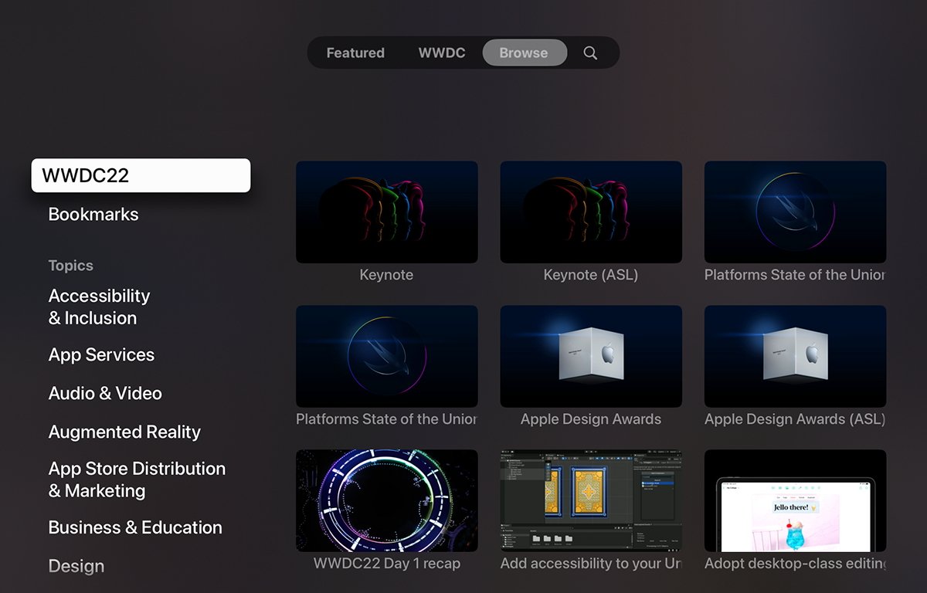The width and height of the screenshot is (927, 593).
Task: Open the Keynote (ASL) video thumbnail
Action: tap(591, 212)
